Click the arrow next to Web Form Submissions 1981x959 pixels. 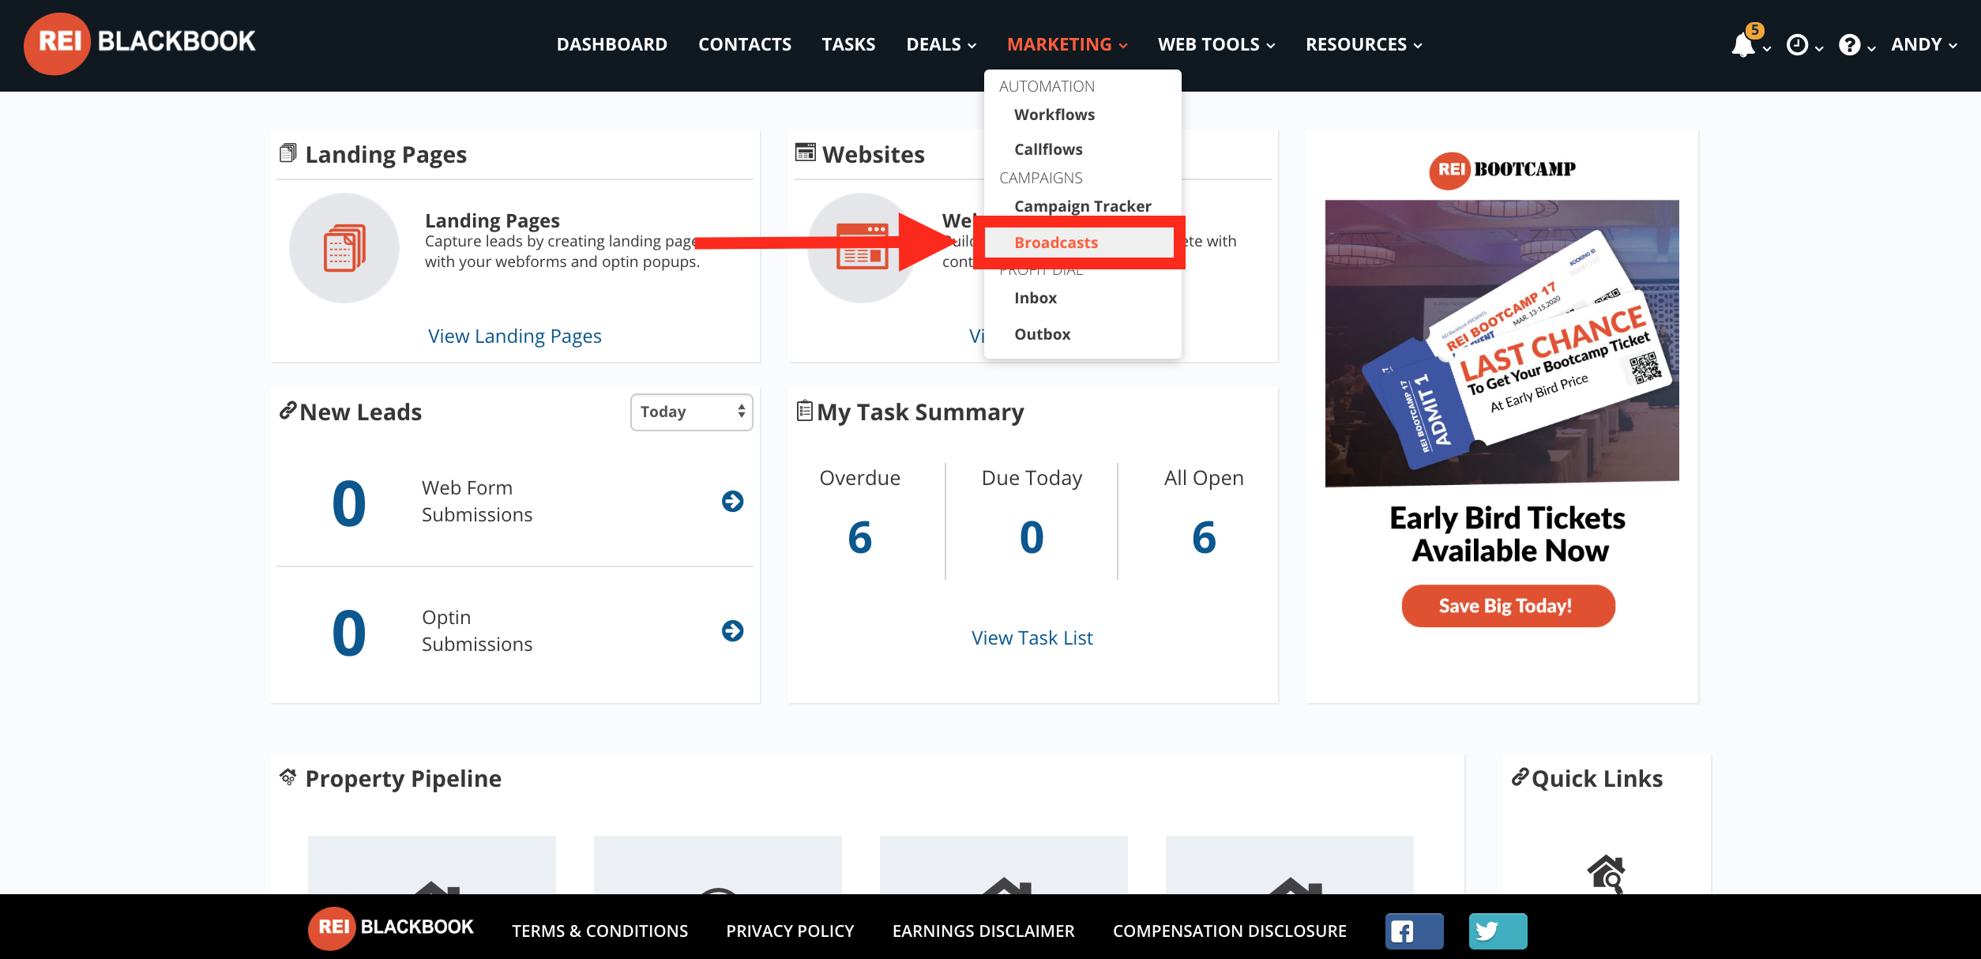click(732, 501)
